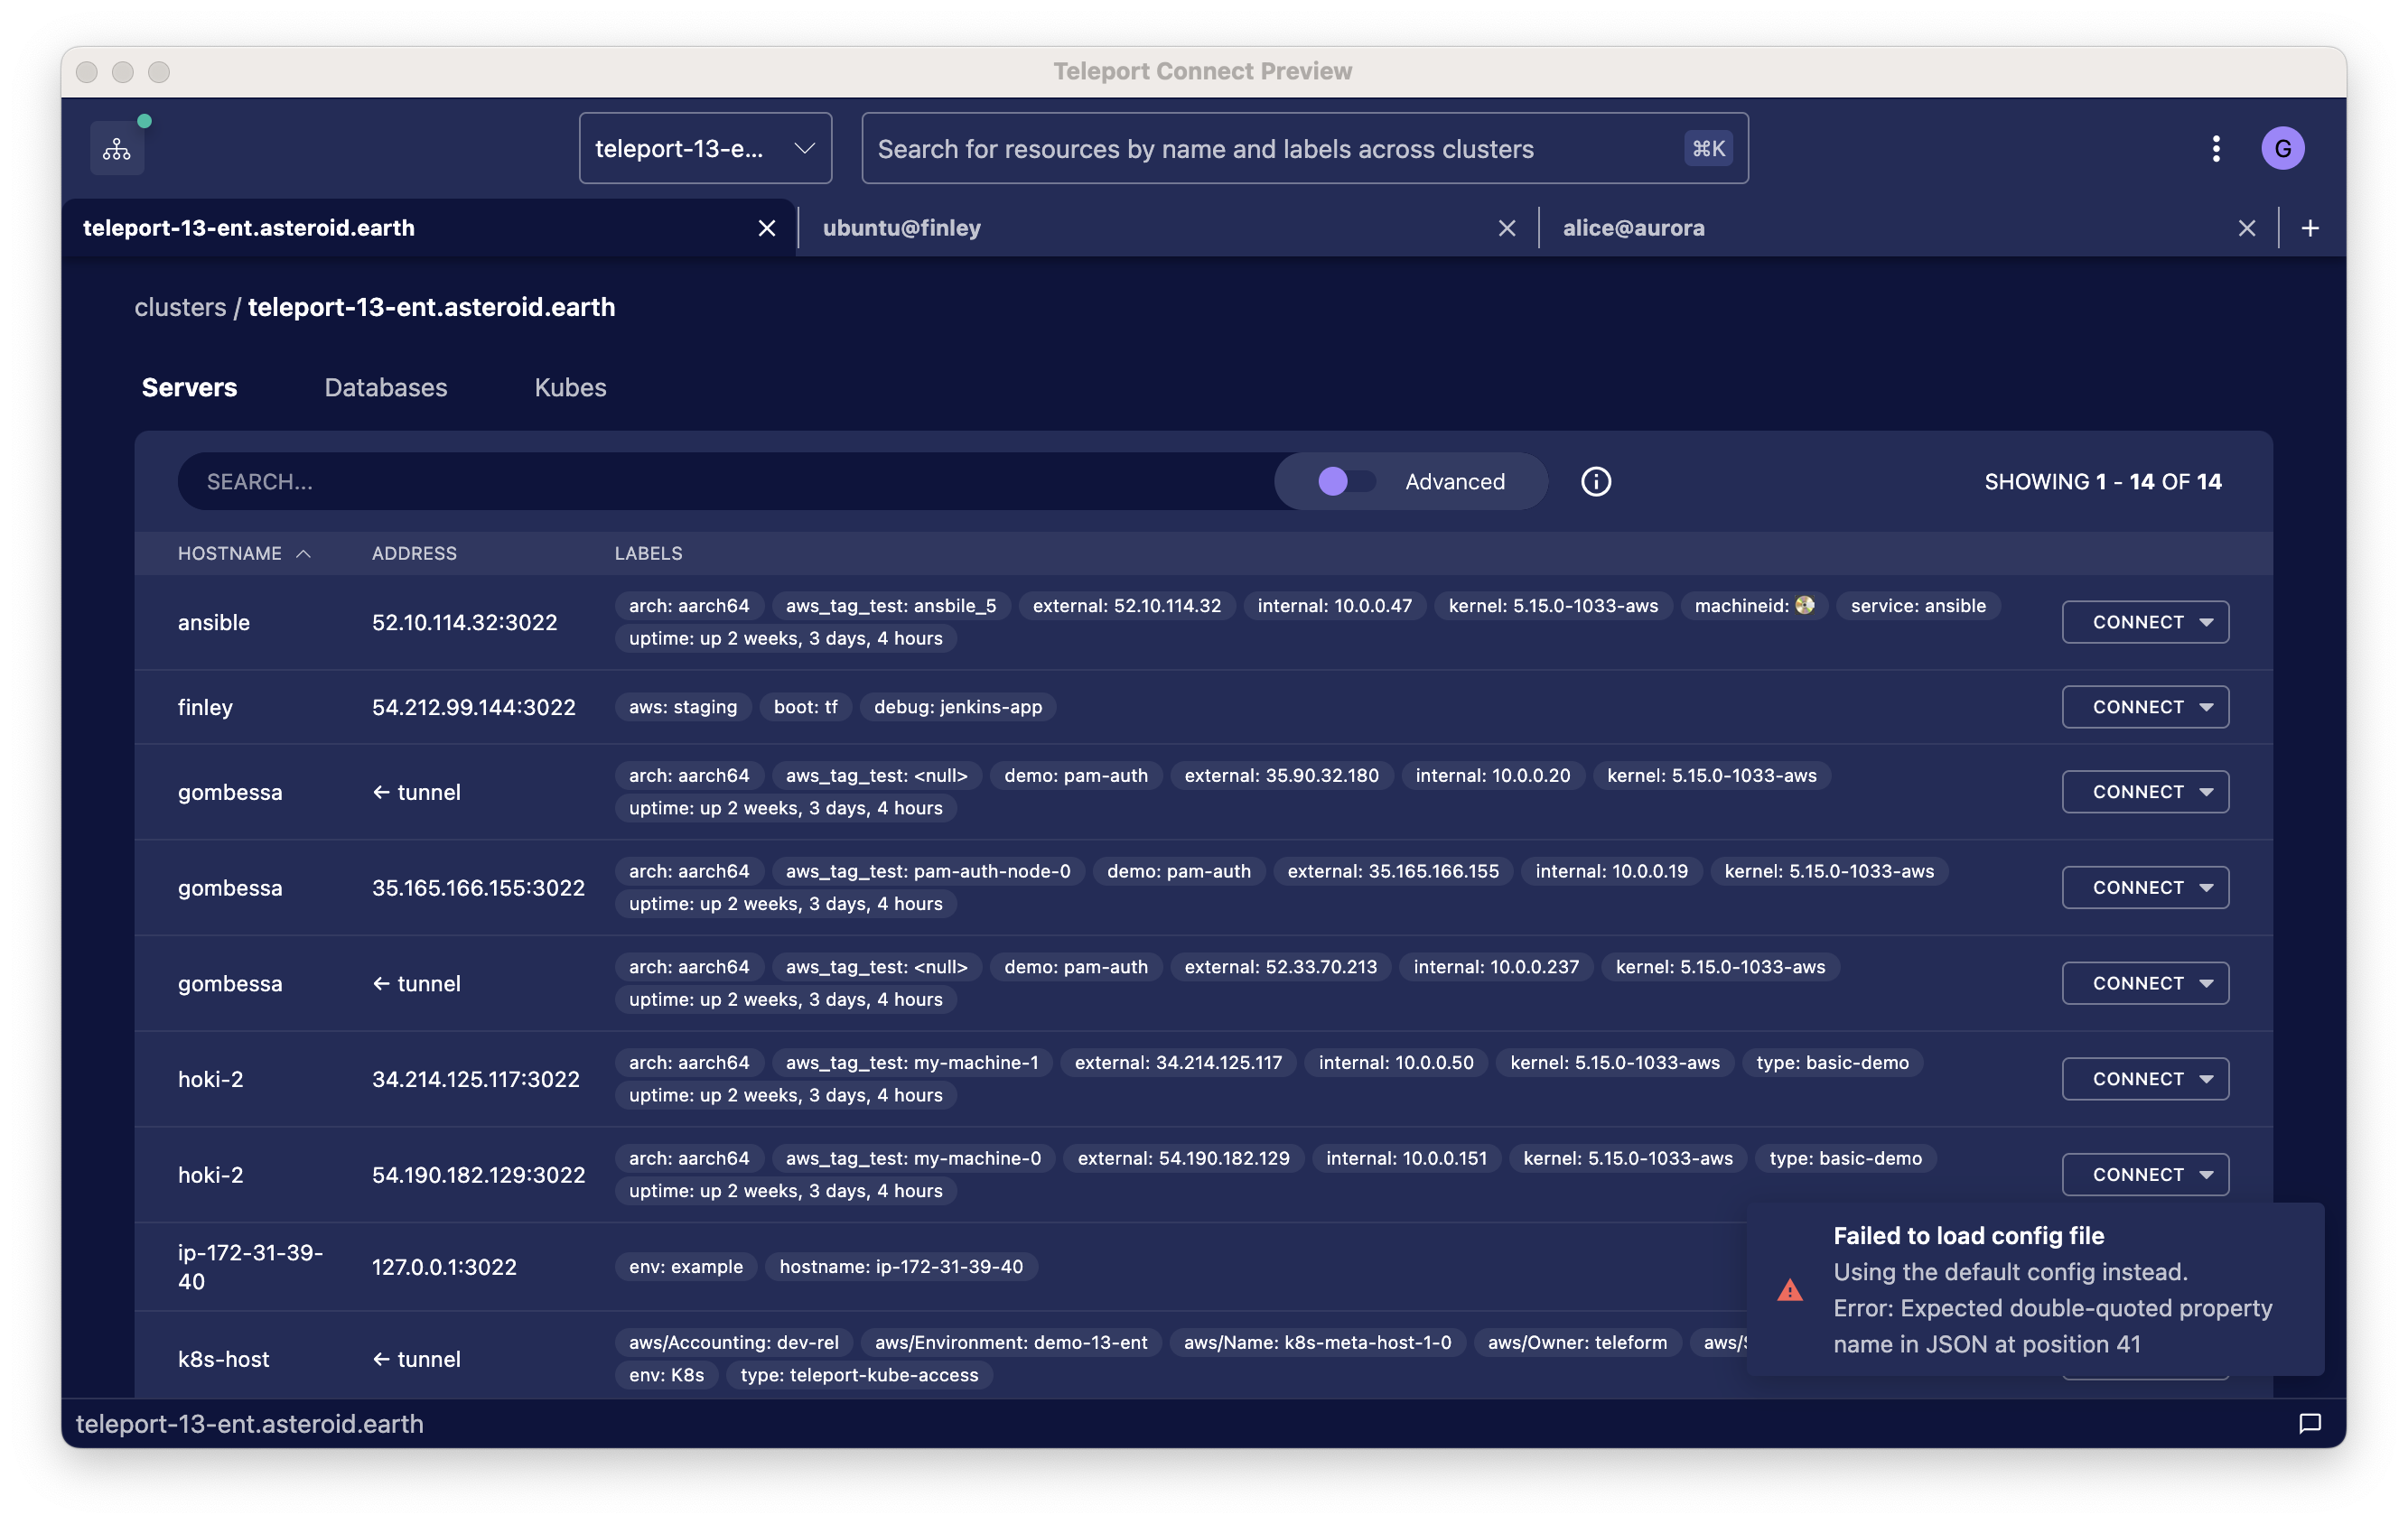Add a new tab with plus icon
2408x1524 pixels.
[2310, 228]
